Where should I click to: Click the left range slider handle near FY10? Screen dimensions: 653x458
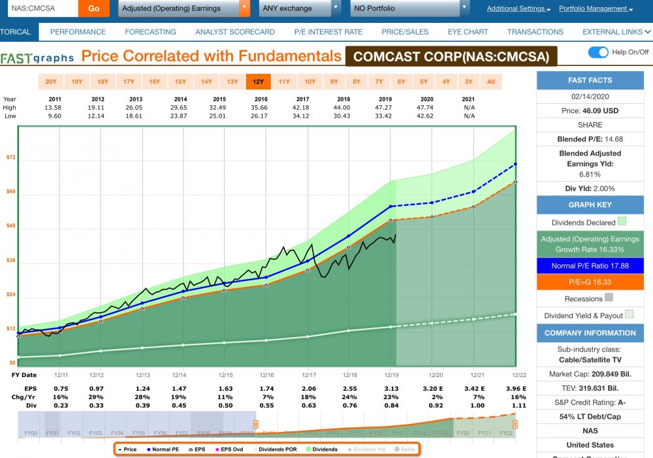(256, 424)
